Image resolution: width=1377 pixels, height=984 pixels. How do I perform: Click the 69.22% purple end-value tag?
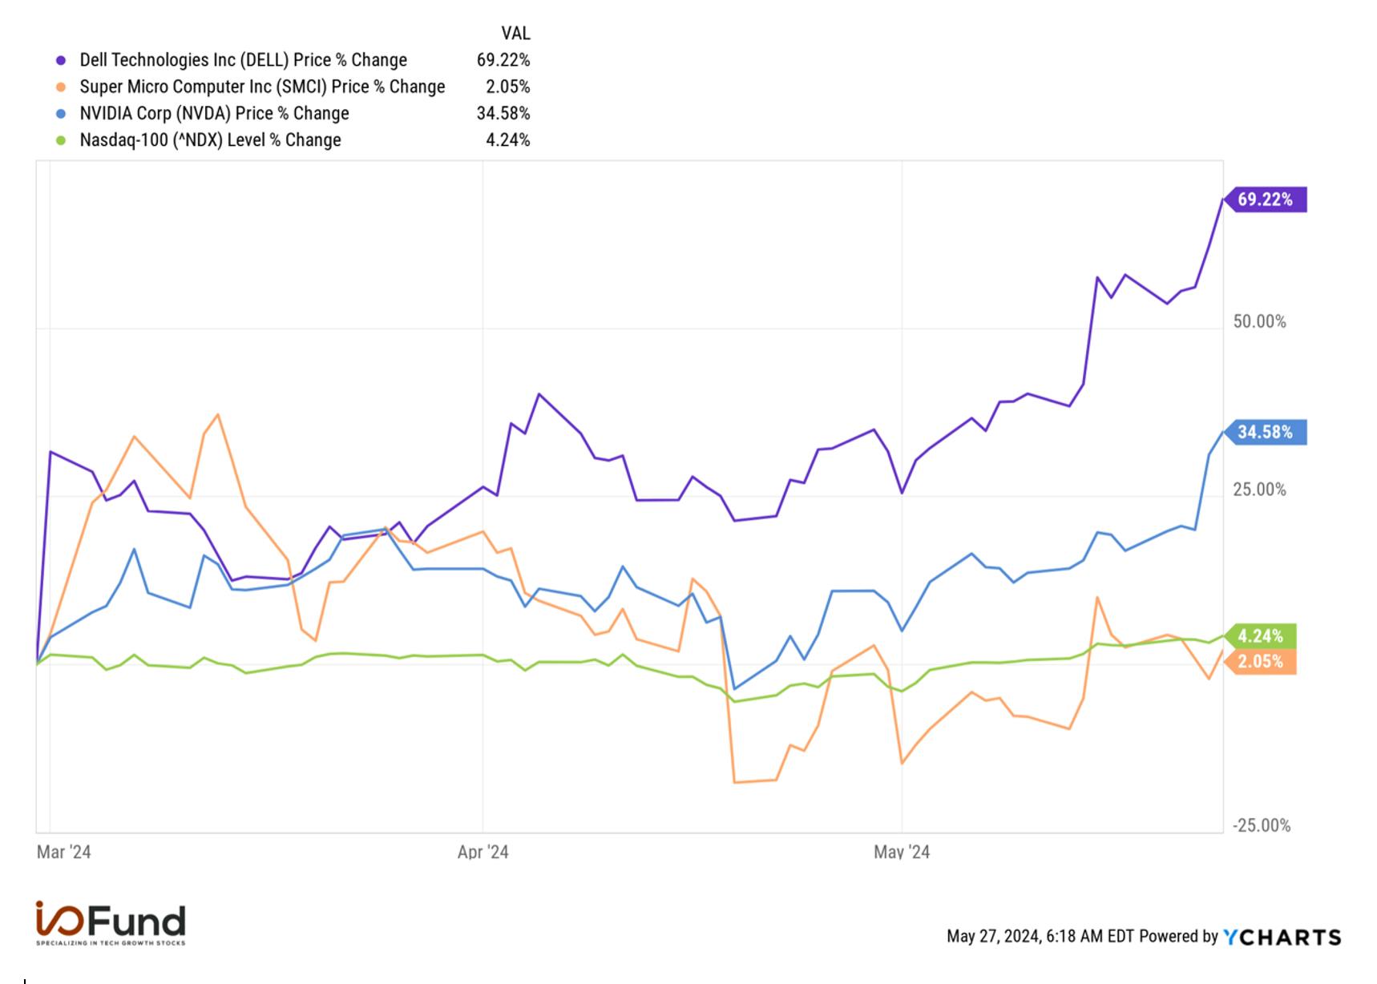click(1265, 200)
